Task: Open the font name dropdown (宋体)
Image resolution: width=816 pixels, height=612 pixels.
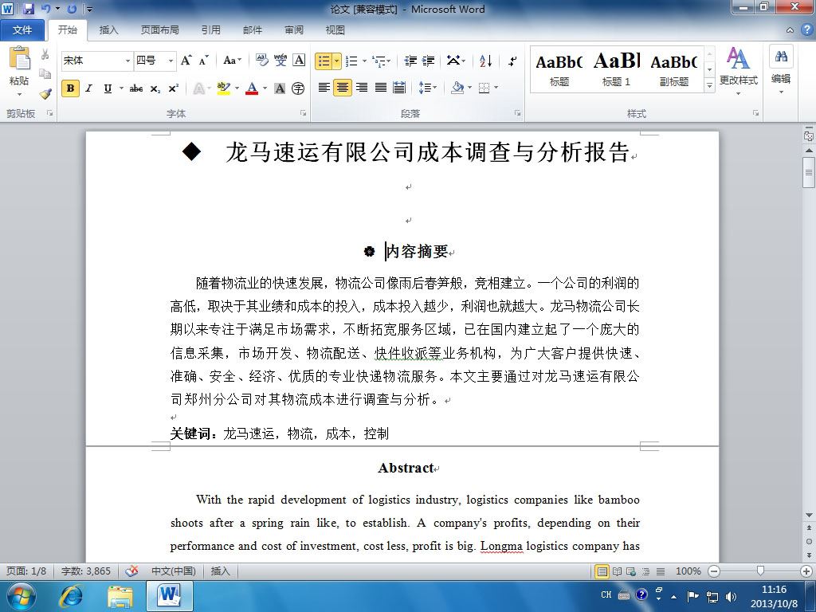Action: tap(128, 61)
